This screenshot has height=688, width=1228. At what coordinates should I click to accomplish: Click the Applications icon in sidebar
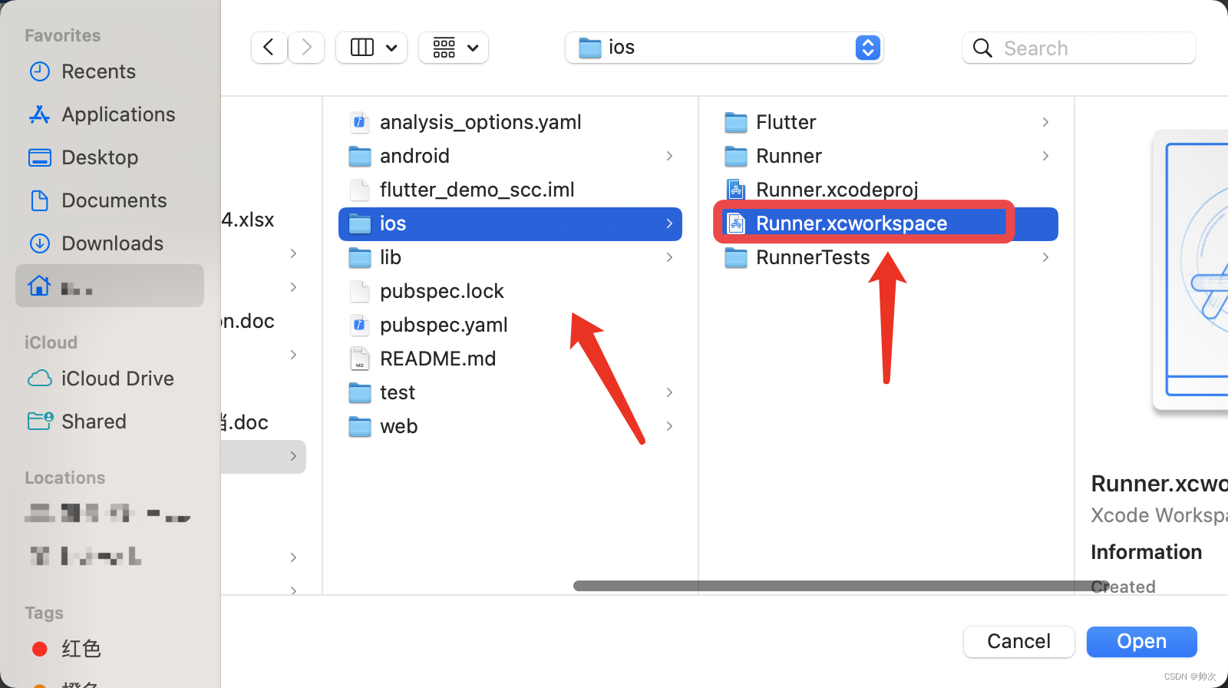coord(39,114)
